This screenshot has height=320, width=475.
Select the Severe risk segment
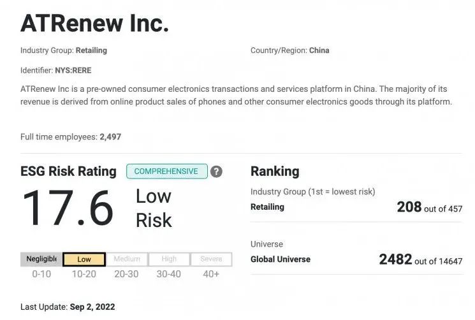[x=211, y=259]
